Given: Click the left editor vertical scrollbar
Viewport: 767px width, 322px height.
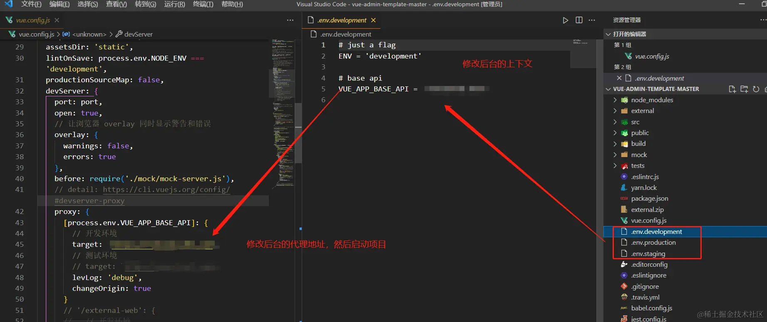Looking at the screenshot, I should coord(298,133).
